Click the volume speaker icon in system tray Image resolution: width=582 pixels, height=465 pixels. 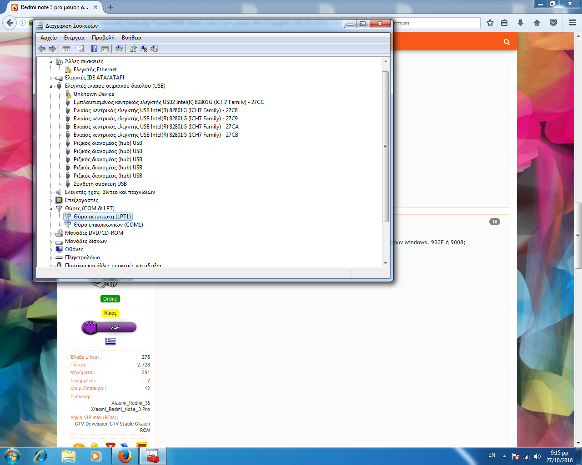[537, 456]
